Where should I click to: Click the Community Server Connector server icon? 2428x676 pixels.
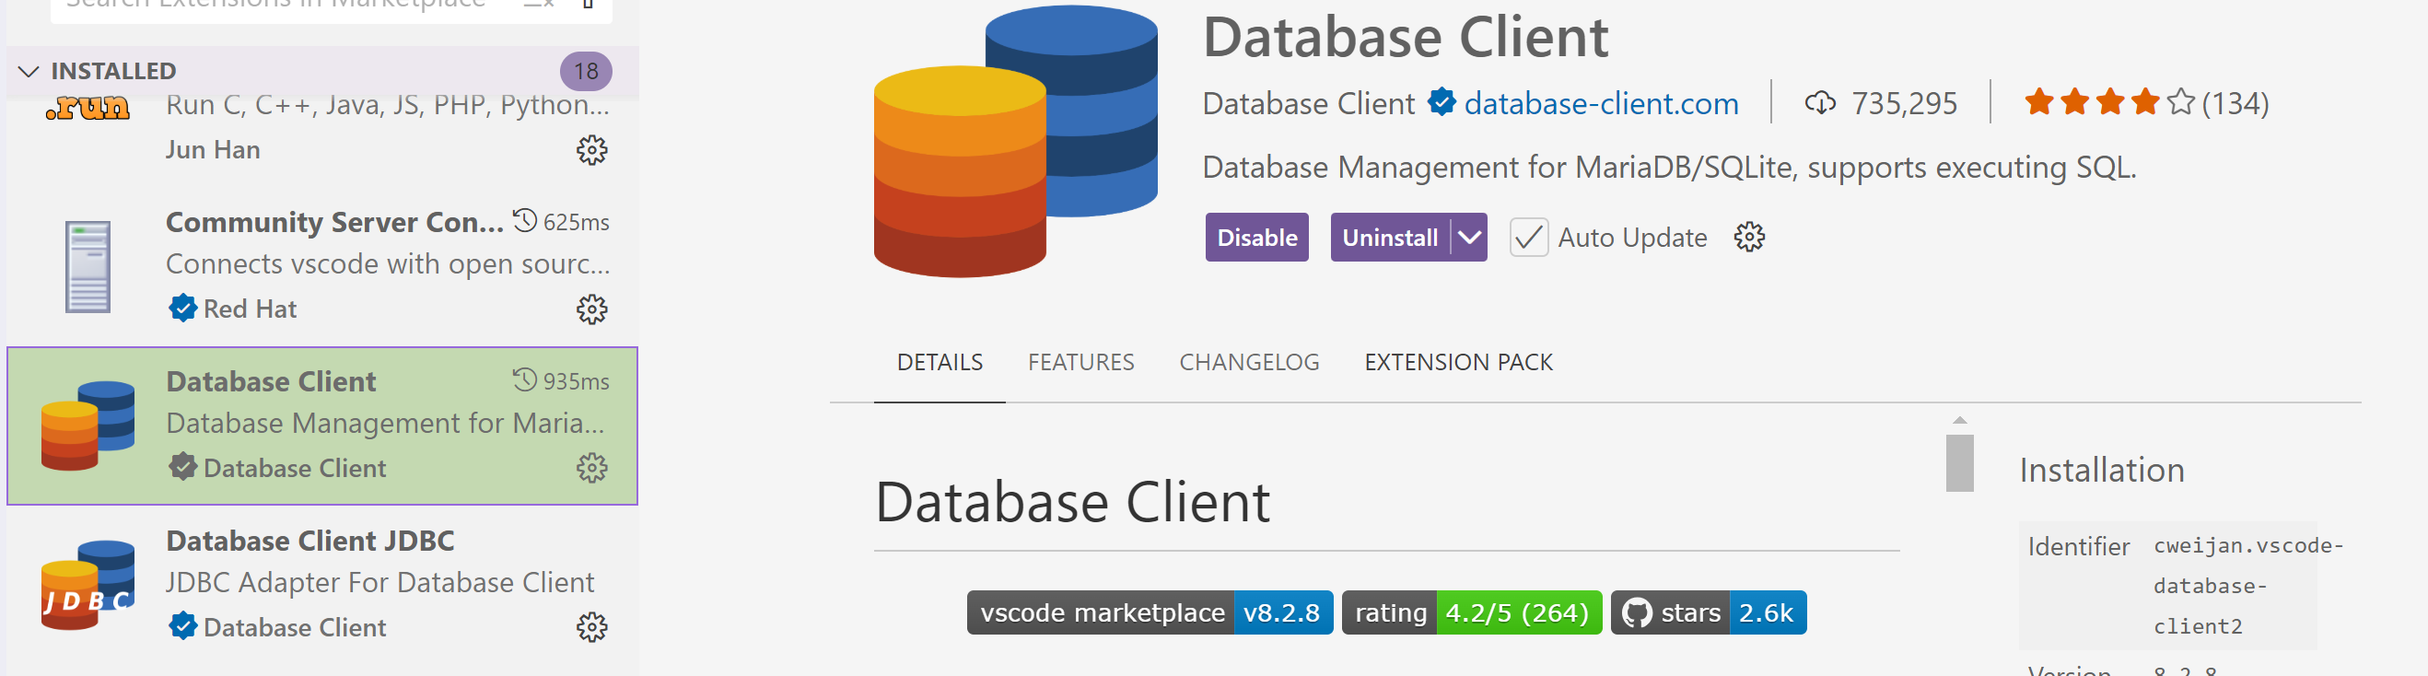[88, 267]
